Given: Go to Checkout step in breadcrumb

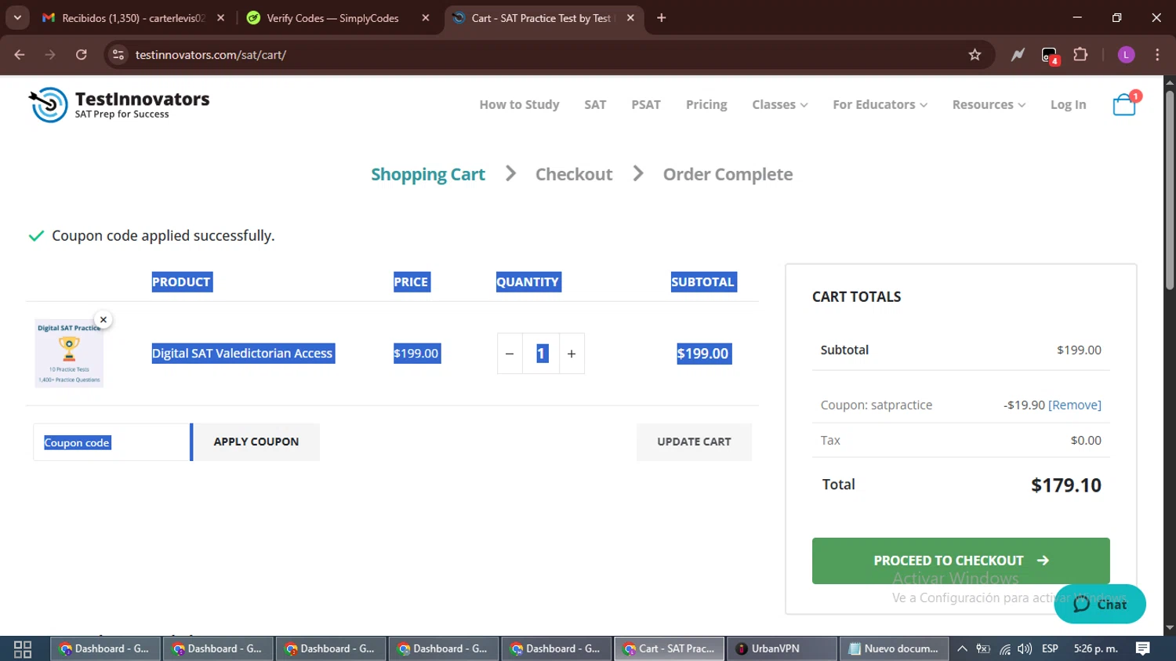Looking at the screenshot, I should pos(574,175).
